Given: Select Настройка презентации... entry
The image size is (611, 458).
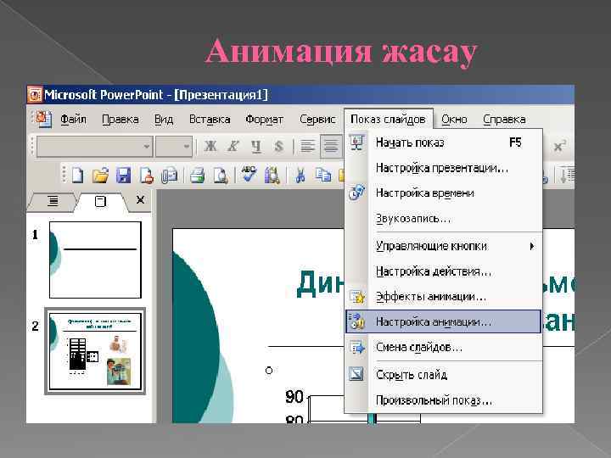Looking at the screenshot, I should pyautogui.click(x=444, y=168).
